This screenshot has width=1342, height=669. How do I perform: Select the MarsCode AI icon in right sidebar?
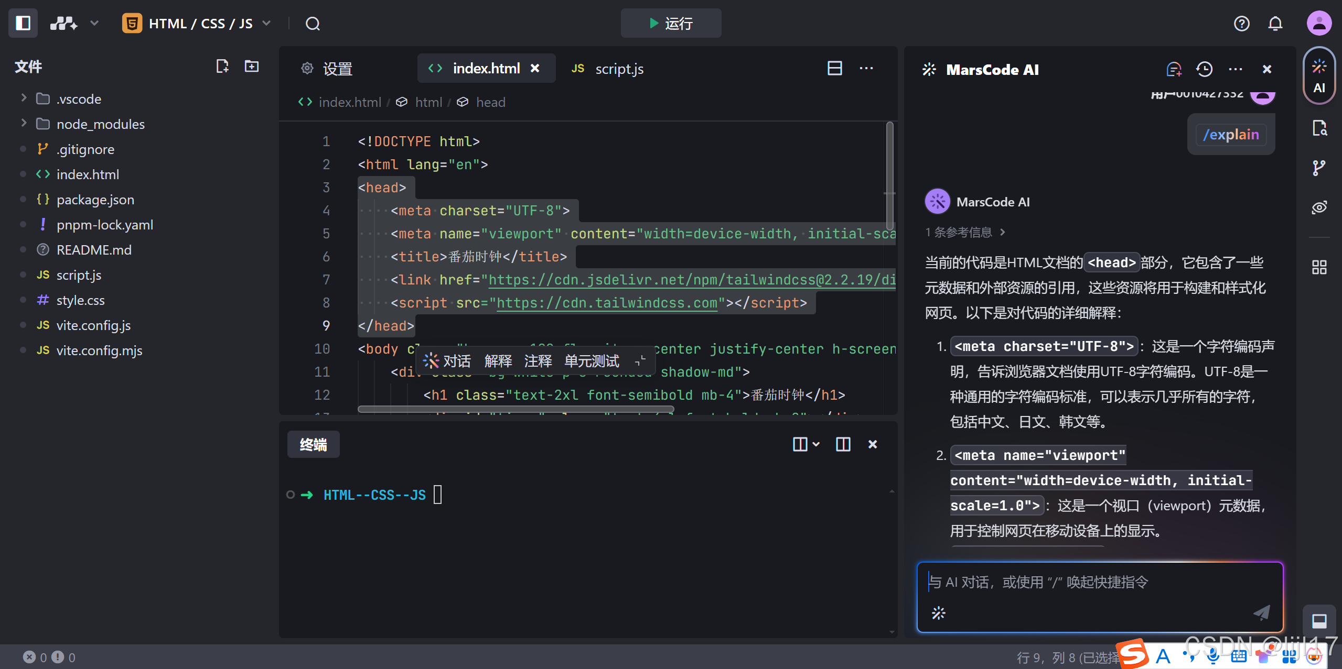click(1318, 75)
